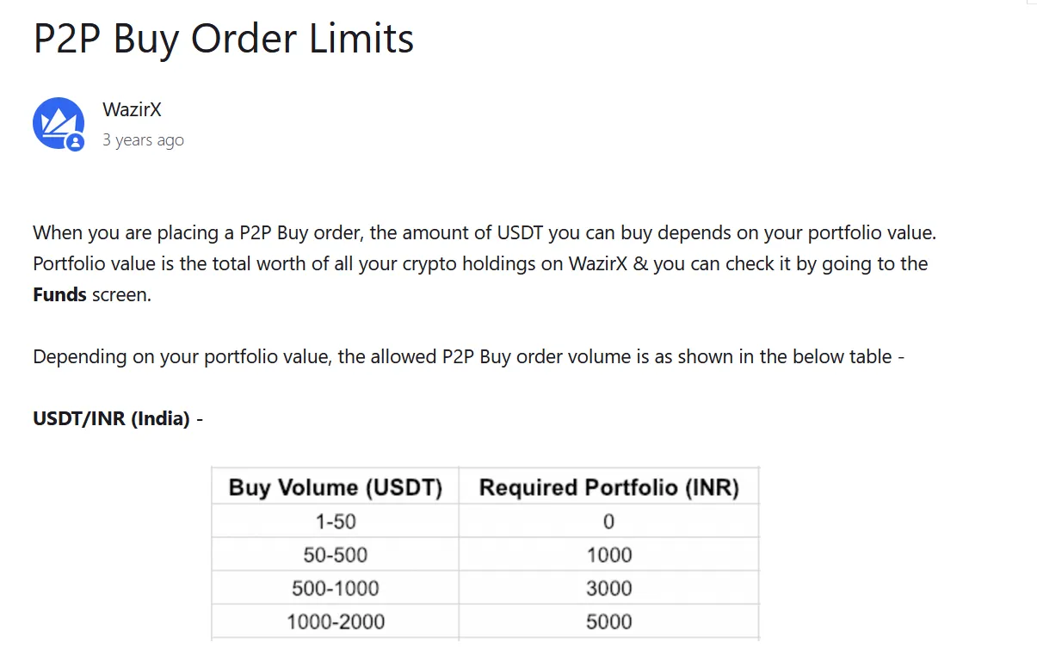Click the sentence starting "Depending on your portfolio"
This screenshot has height=661, width=1037.
[468, 356]
